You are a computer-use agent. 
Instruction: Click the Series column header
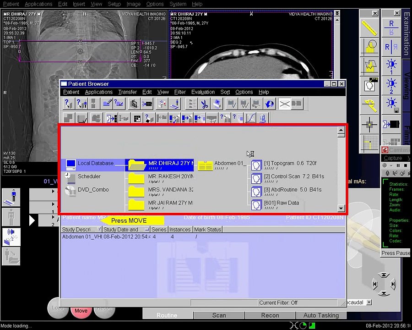click(x=159, y=230)
